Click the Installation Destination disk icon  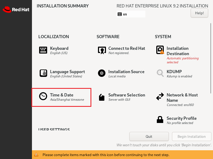pos(160,50)
